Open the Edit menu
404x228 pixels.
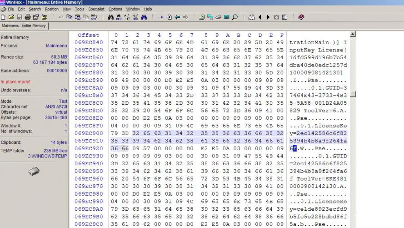(x=21, y=9)
